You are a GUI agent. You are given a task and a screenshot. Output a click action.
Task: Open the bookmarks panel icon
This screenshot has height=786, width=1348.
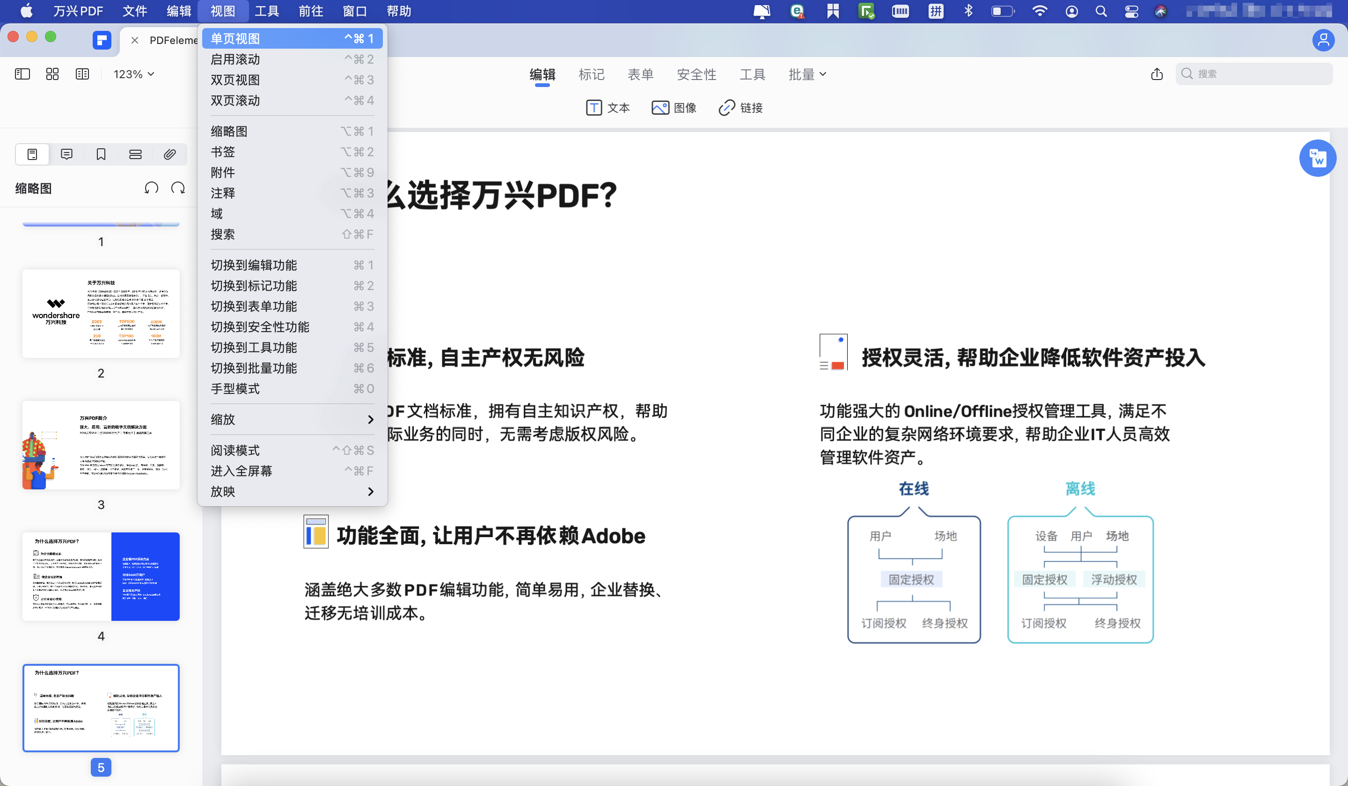pyautogui.click(x=101, y=154)
